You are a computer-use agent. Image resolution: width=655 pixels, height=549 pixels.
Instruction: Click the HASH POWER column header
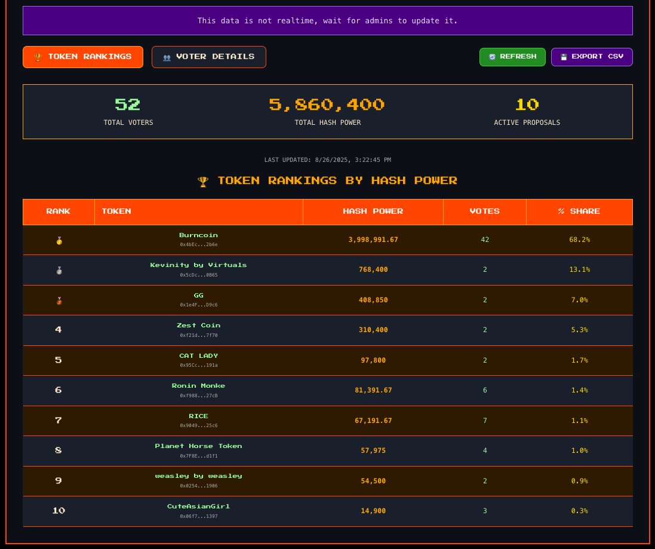[x=373, y=211]
